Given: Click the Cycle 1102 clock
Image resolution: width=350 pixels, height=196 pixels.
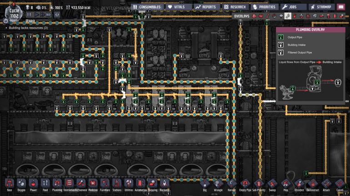Looking at the screenshot, I should [14, 13].
